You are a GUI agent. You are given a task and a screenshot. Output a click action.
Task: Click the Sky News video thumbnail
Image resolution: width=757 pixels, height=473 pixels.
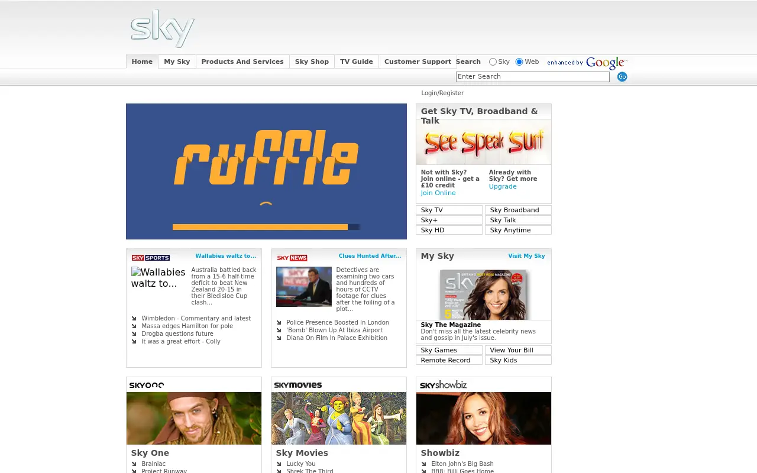304,287
